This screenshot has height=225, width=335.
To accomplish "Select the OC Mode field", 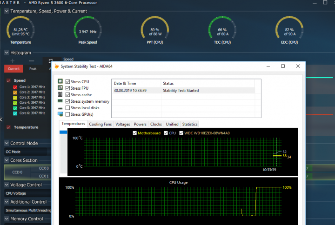I will coord(27,152).
